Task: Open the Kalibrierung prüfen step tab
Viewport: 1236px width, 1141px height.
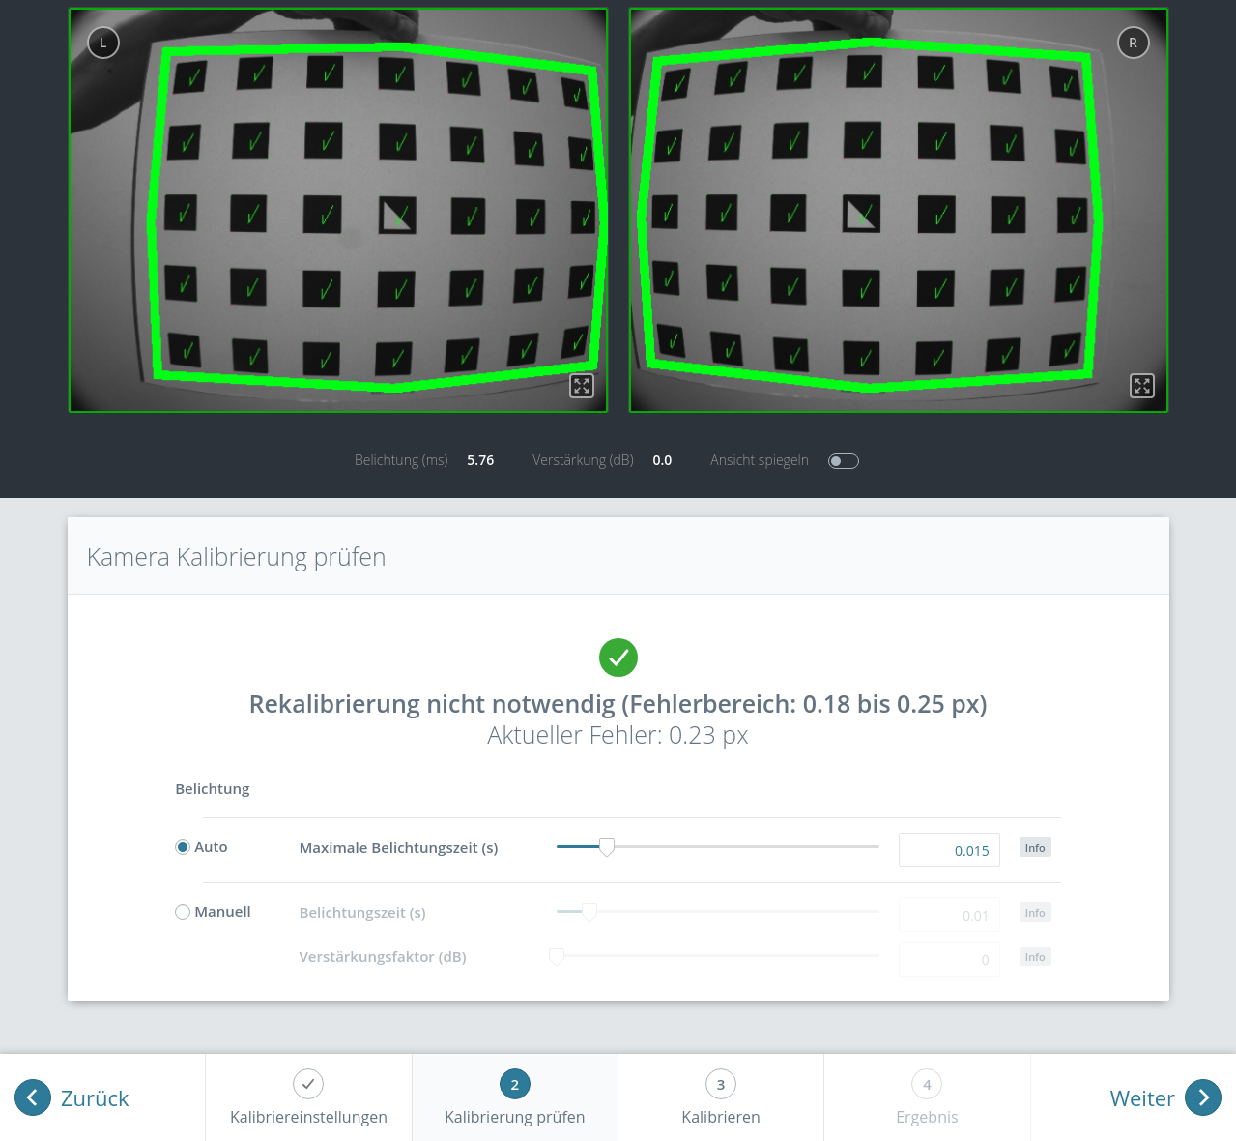Action: point(515,1097)
